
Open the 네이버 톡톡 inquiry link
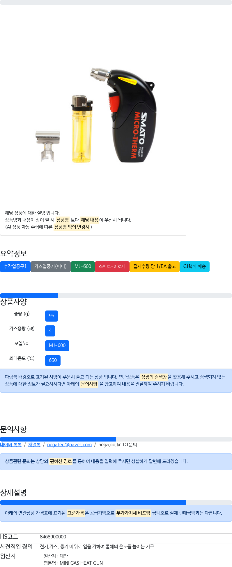(x=11, y=445)
